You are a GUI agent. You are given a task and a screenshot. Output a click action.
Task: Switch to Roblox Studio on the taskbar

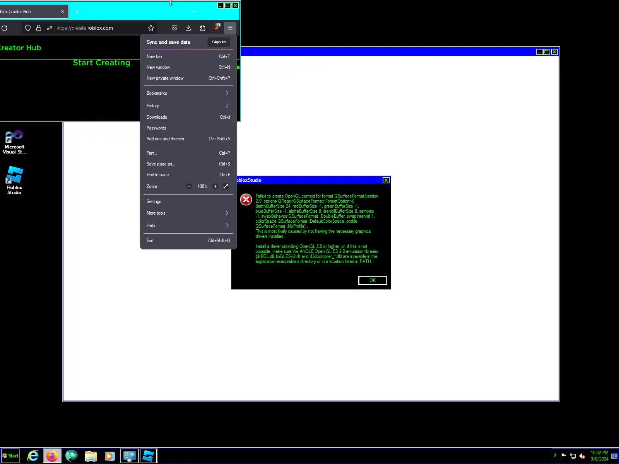pyautogui.click(x=149, y=456)
